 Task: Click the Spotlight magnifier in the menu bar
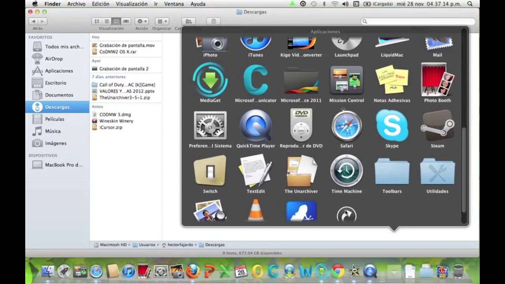[469, 4]
